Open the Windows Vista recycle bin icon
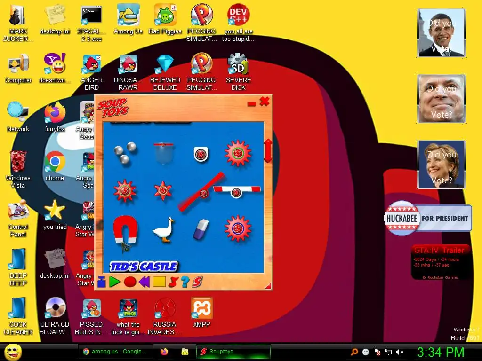This screenshot has width=482, height=361. [18, 170]
